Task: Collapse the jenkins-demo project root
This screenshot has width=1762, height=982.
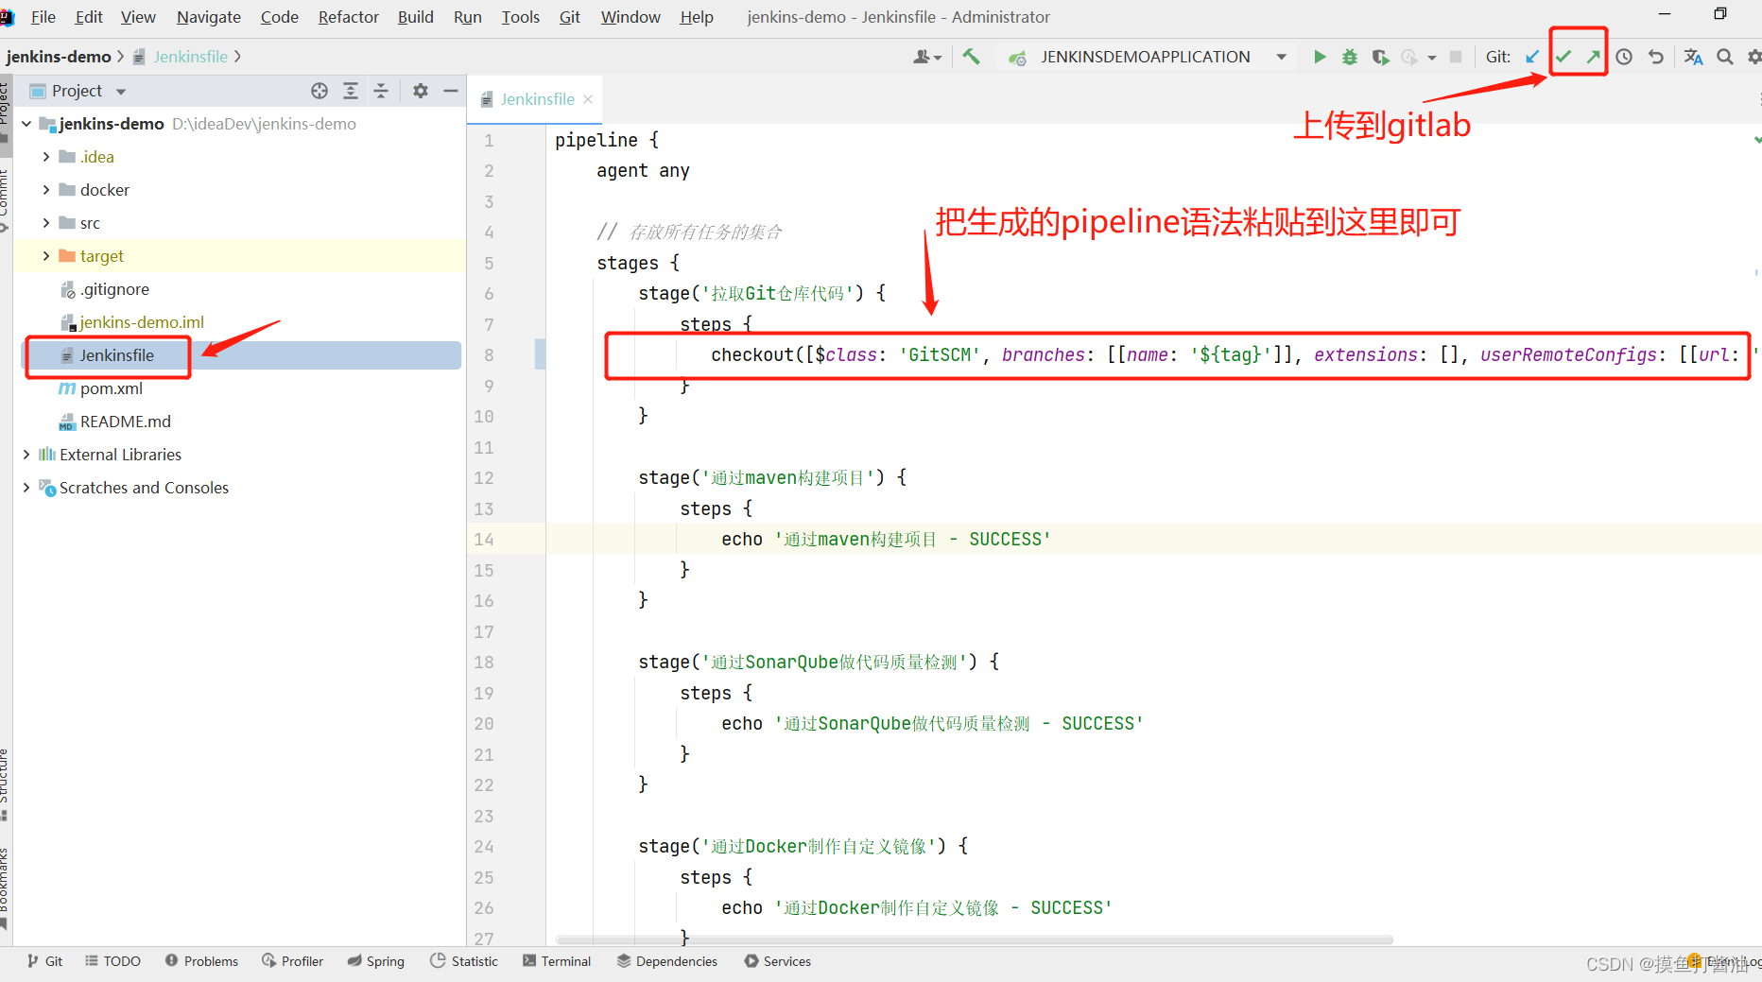Action: pos(26,124)
